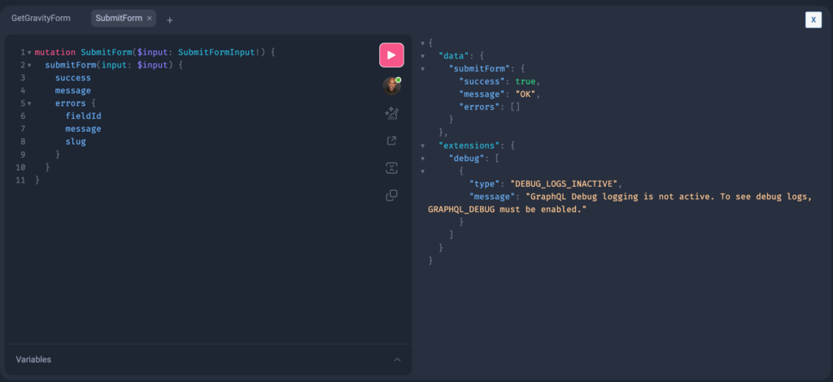Image resolution: width=833 pixels, height=382 pixels.
Task: Add a new query tab with plus icon
Action: coord(169,20)
